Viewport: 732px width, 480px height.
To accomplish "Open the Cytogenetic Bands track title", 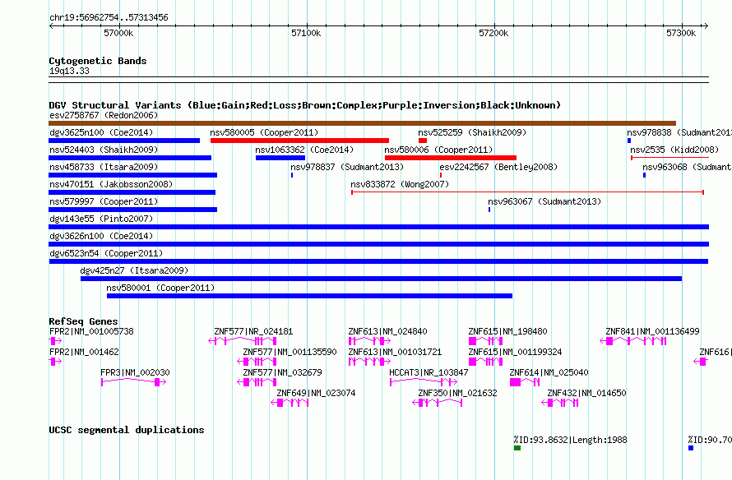I will (98, 61).
